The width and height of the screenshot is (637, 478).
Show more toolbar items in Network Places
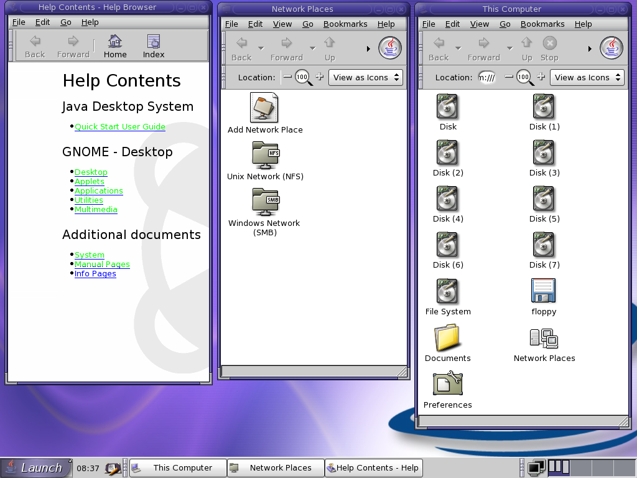(368, 49)
